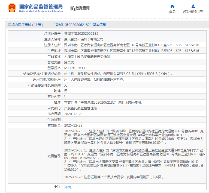Click the 其他内容 row label

[54, 96]
